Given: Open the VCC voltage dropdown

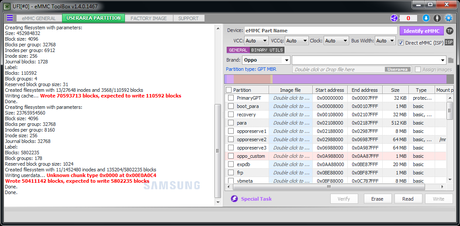Looking at the screenshot, I should click(x=256, y=41).
